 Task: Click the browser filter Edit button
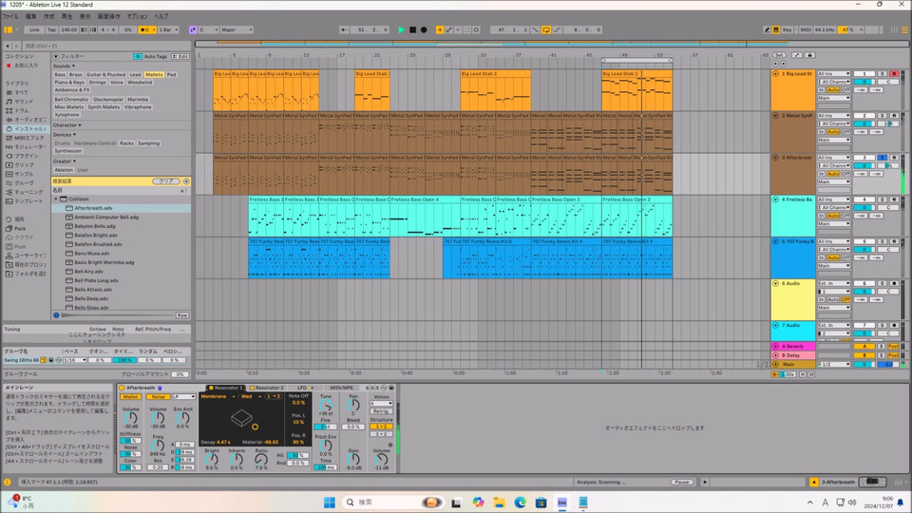pos(180,56)
